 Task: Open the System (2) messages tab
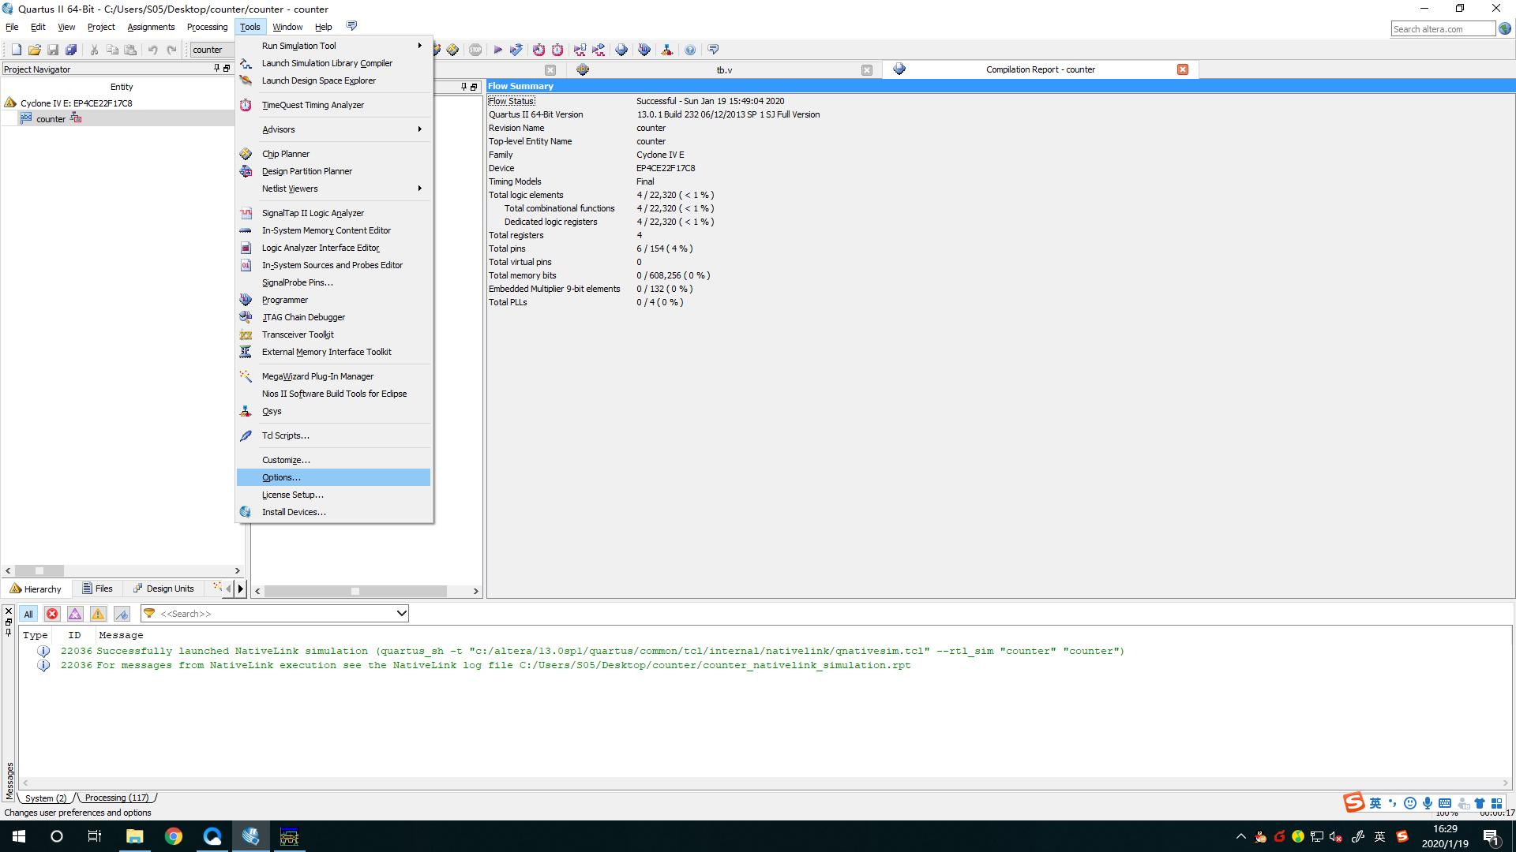[x=46, y=798]
